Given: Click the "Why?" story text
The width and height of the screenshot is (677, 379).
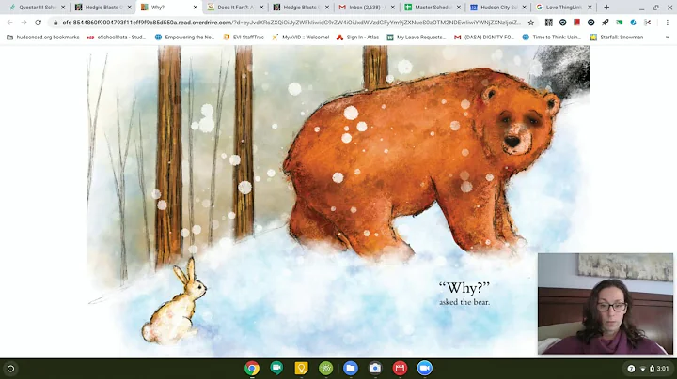Looking at the screenshot, I should tap(464, 288).
